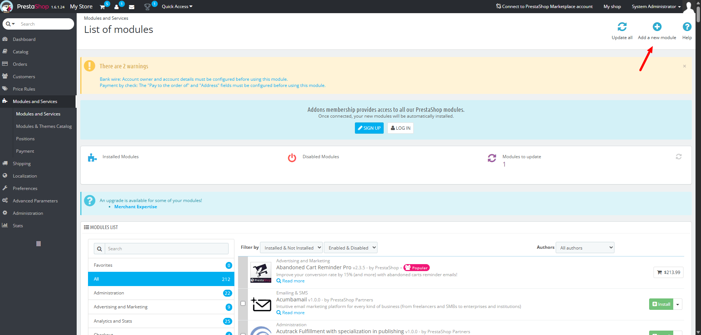
Task: Read more about Abandoned Cart Reminder Pro
Action: [x=291, y=281]
